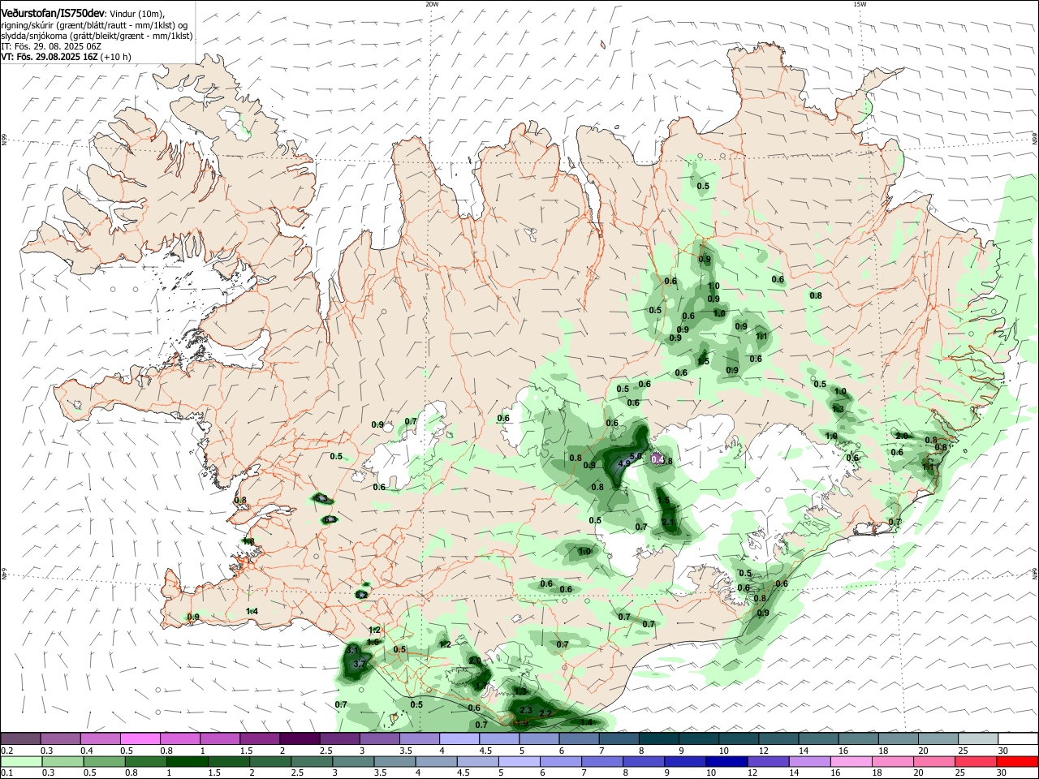The image size is (1039, 779).
Task: Click the 2.1 precipitation value on the map
Action: 669,522
